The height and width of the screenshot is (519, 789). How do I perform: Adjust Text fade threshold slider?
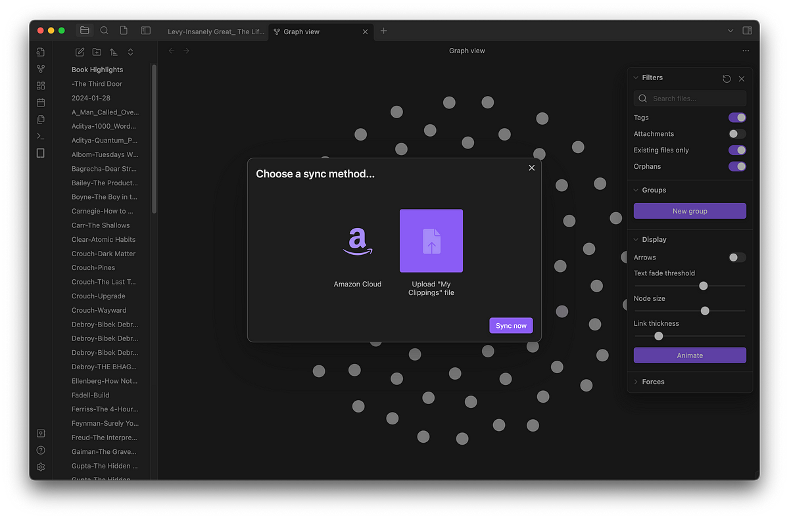(704, 286)
